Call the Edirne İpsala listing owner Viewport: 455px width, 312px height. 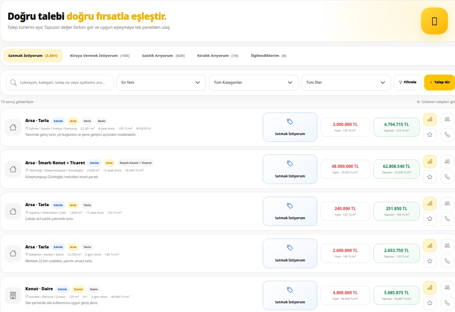[447, 135]
